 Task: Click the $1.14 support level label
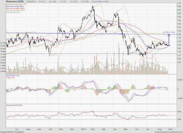[132, 53]
